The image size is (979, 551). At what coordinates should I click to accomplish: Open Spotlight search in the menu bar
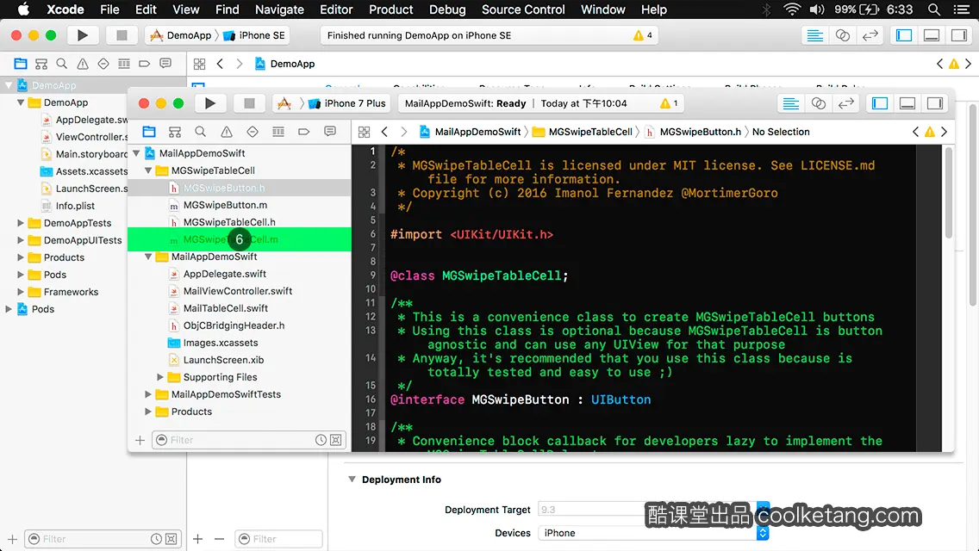(934, 9)
